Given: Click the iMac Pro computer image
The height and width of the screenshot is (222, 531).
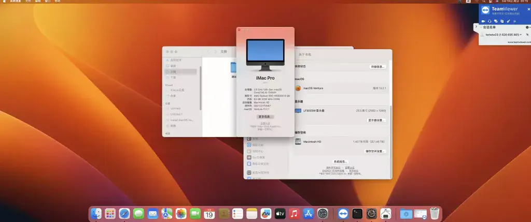Looking at the screenshot, I should (265, 55).
